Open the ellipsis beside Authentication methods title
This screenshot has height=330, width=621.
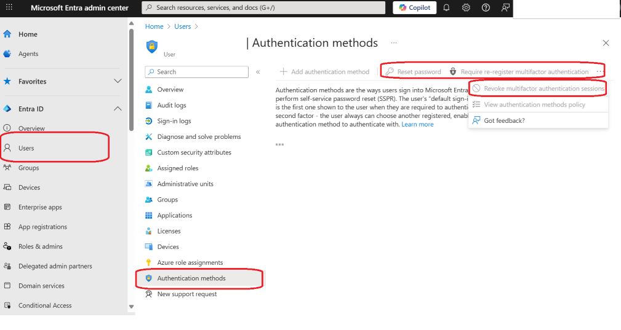[394, 42]
